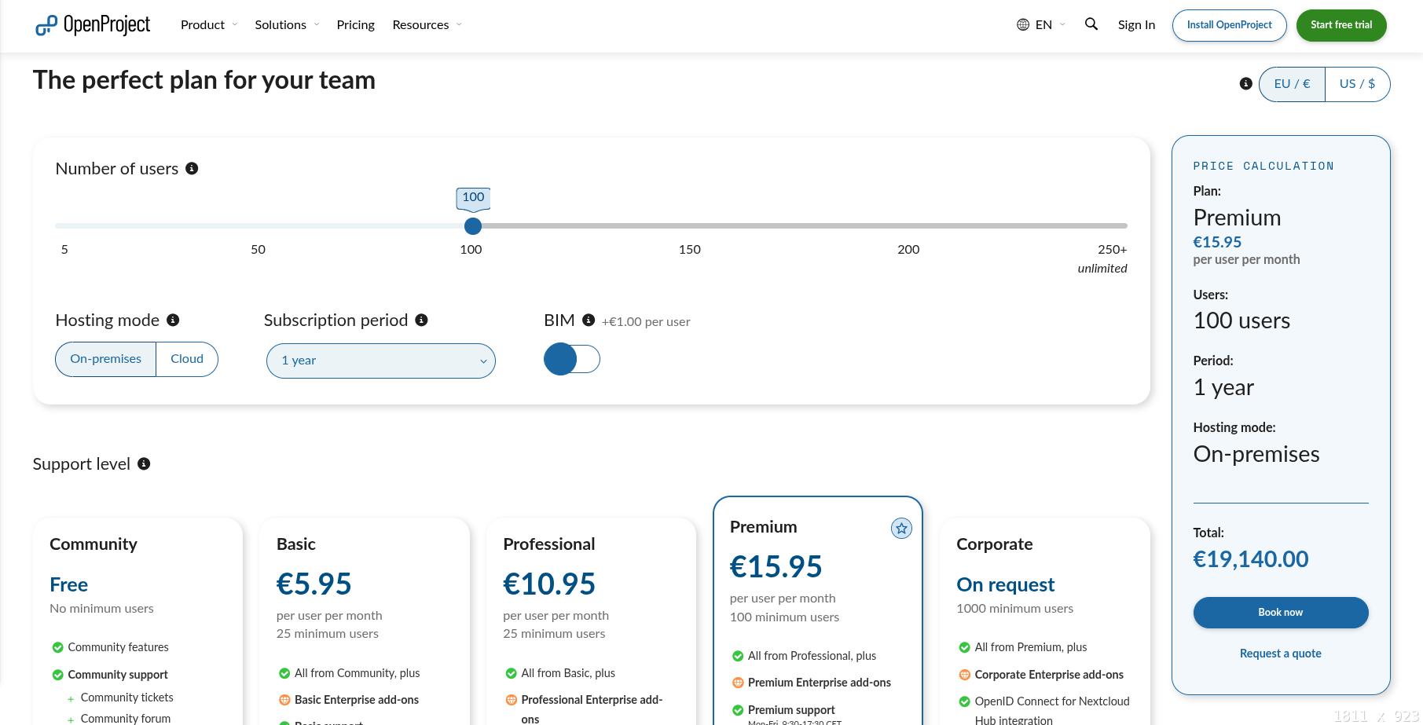Select the Corporate plan card heading
This screenshot has height=725, width=1423.
click(995, 544)
